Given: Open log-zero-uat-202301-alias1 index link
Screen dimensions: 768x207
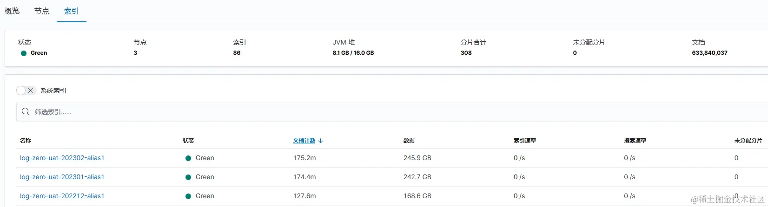Looking at the screenshot, I should [62, 177].
